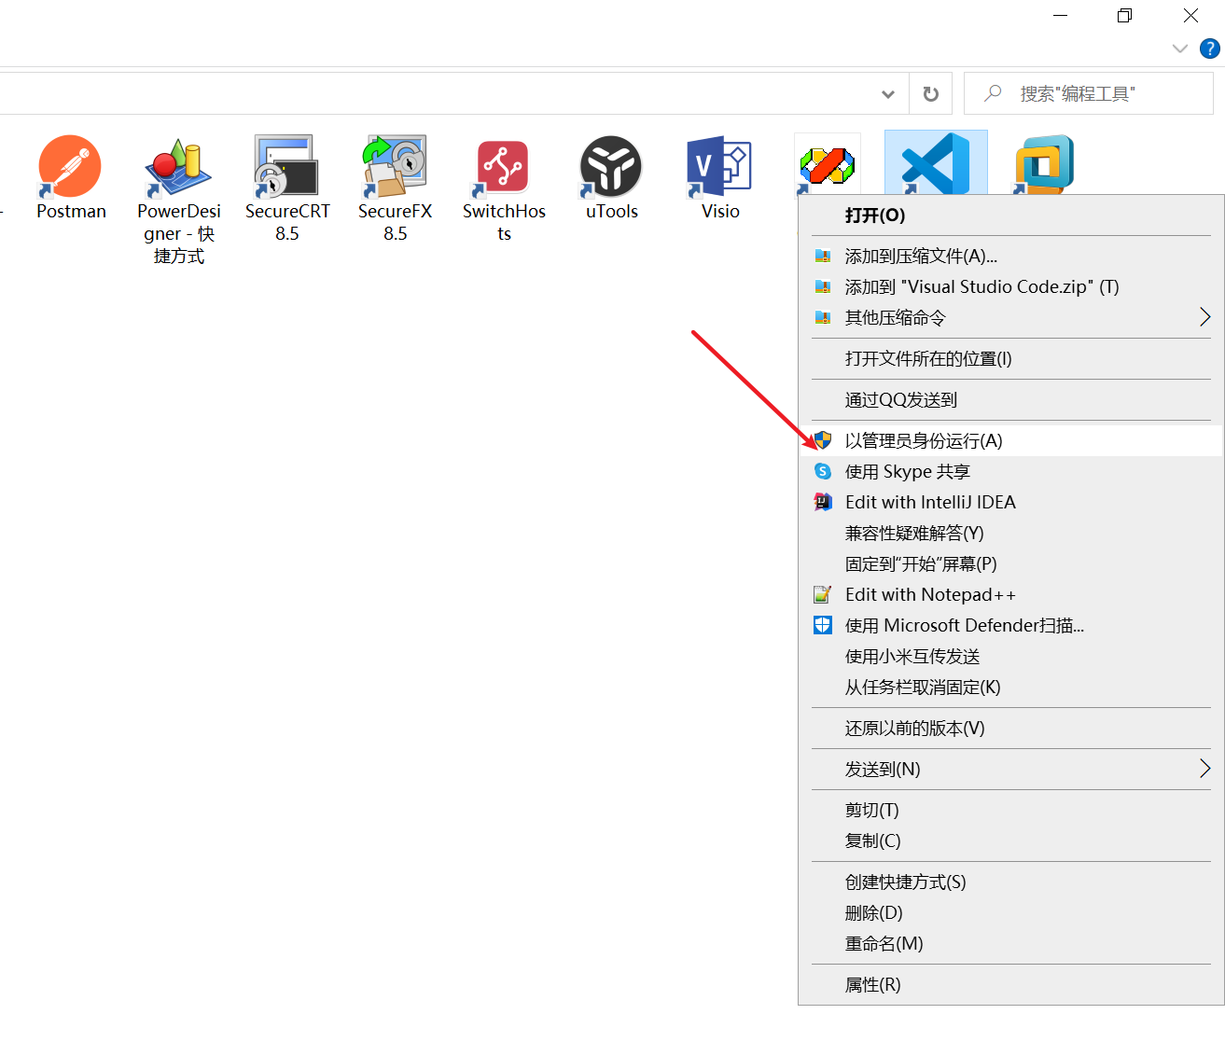Click the "SwitchHosts" file name label

(504, 223)
